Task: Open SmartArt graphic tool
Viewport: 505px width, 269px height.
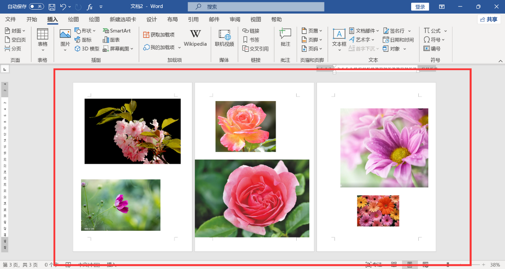Action: pos(117,31)
